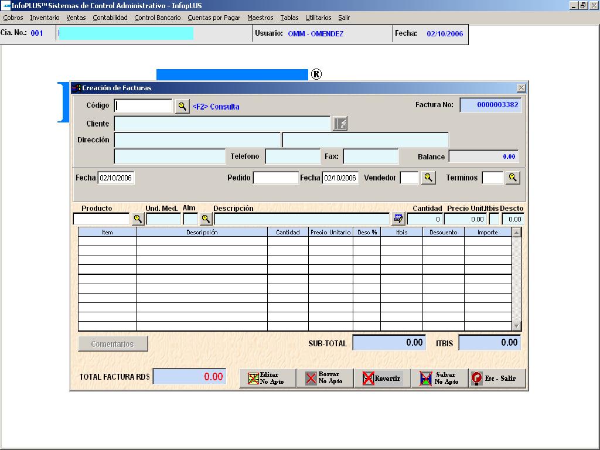Viewport: 600px width, 450px height.
Task: Click the grid scrollbar down arrow
Action: 517,326
